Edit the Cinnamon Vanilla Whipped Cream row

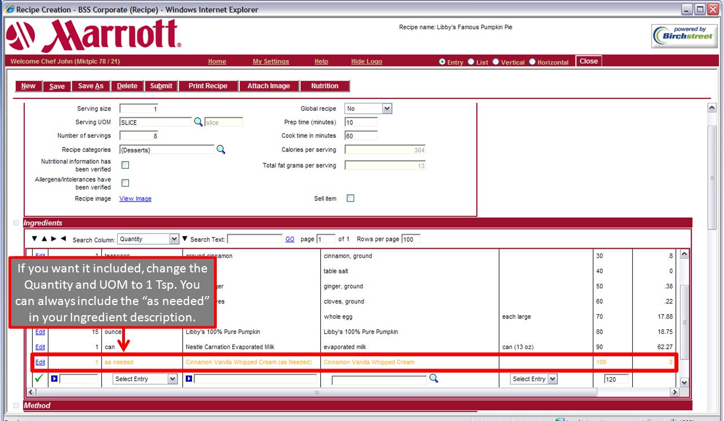pos(40,362)
